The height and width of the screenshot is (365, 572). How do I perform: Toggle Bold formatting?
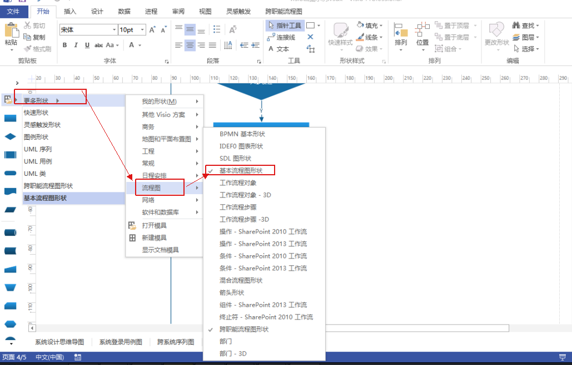pyautogui.click(x=64, y=45)
